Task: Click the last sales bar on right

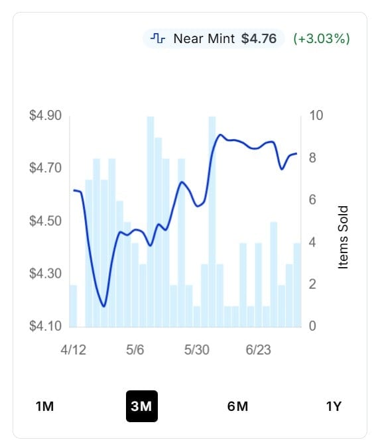Action: coord(298,285)
